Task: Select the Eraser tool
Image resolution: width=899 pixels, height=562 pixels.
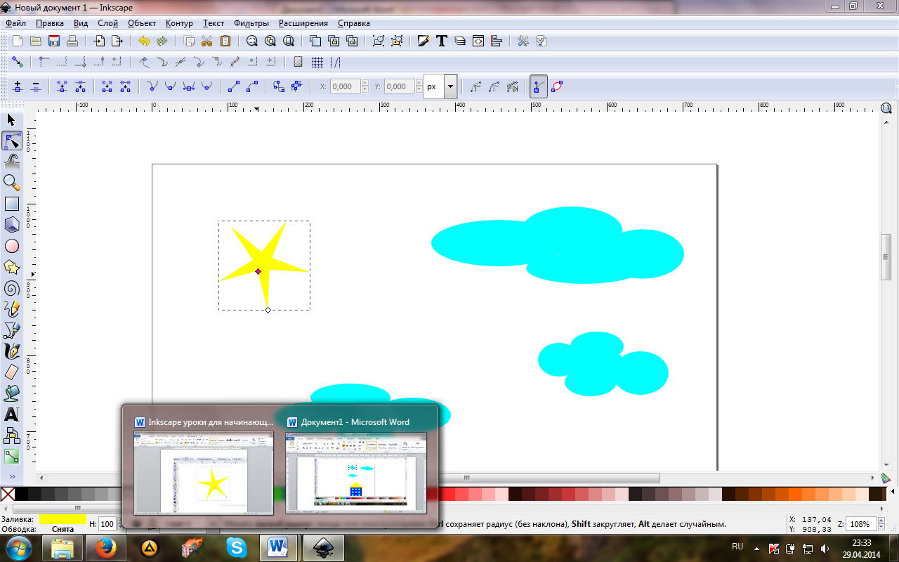Action: 11,372
